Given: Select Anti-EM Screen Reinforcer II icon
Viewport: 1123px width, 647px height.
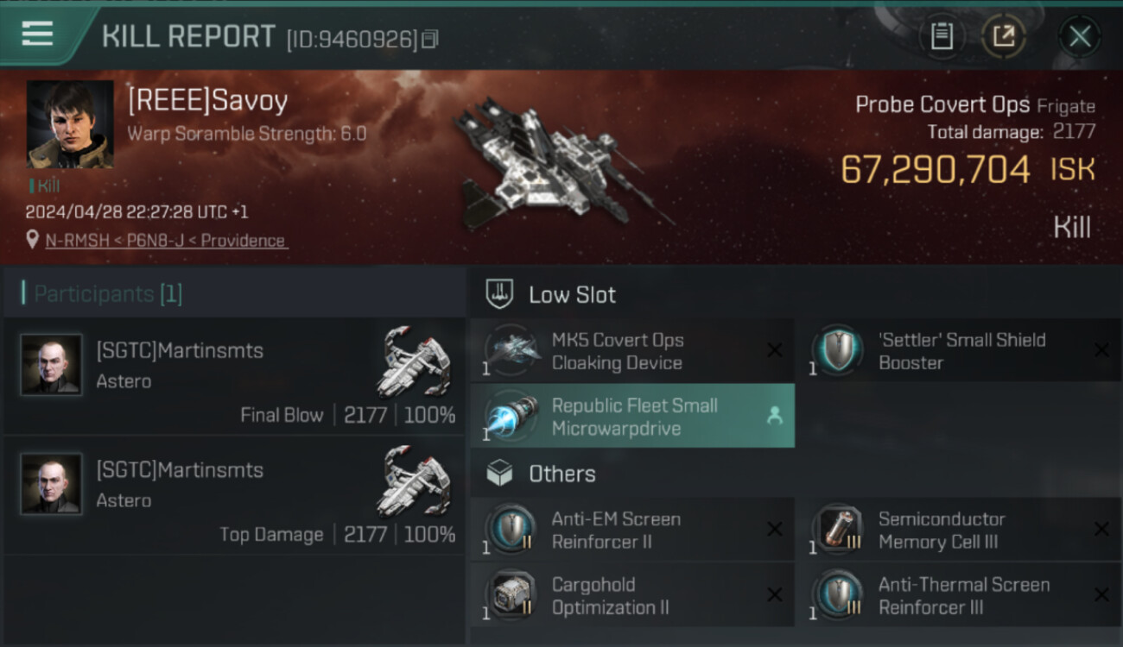Looking at the screenshot, I should (510, 530).
